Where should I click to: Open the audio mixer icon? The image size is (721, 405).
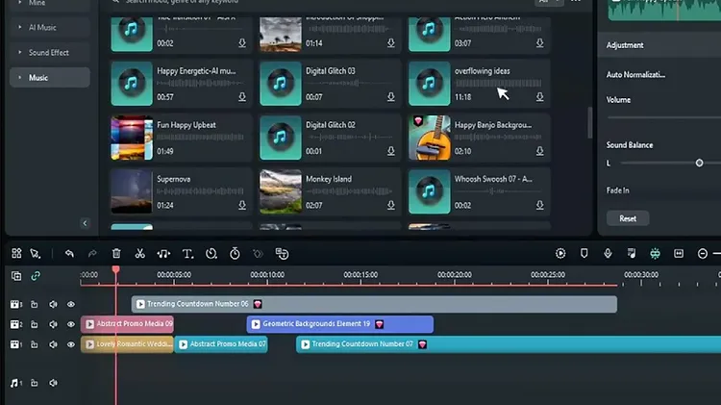pyautogui.click(x=632, y=253)
